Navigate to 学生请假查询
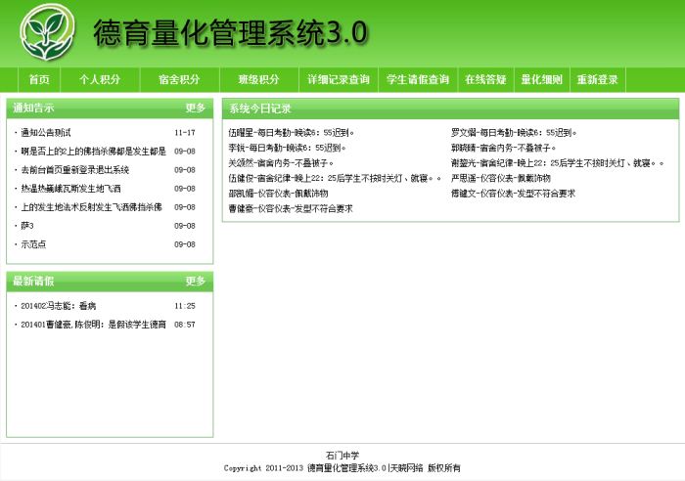The image size is (685, 481). click(x=418, y=80)
